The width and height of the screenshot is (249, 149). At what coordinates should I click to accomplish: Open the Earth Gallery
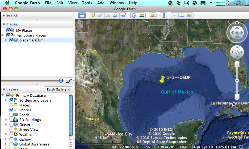coord(58,89)
